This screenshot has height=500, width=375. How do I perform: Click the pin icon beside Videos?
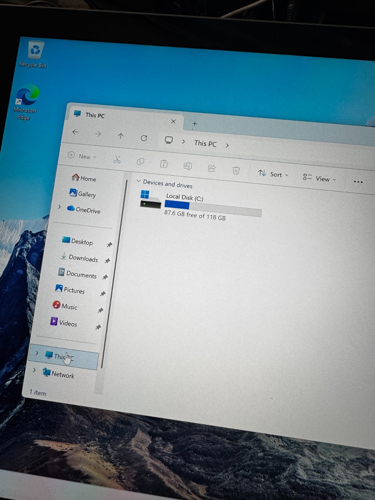(98, 327)
